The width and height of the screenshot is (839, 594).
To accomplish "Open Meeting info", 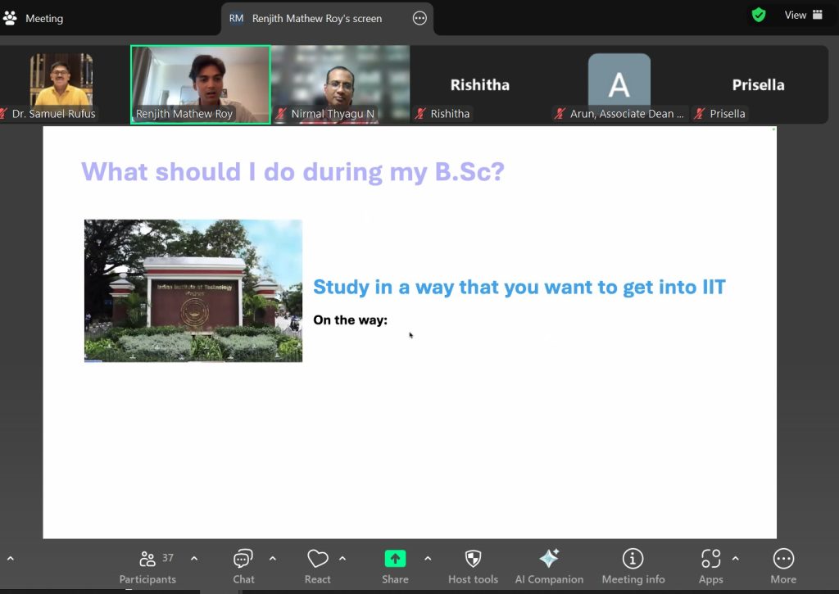I will coord(633,566).
